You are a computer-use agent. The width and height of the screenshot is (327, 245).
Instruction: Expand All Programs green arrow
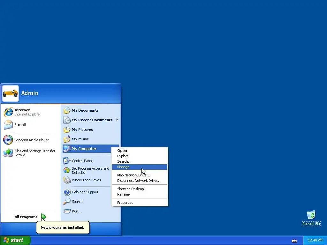pos(43,217)
